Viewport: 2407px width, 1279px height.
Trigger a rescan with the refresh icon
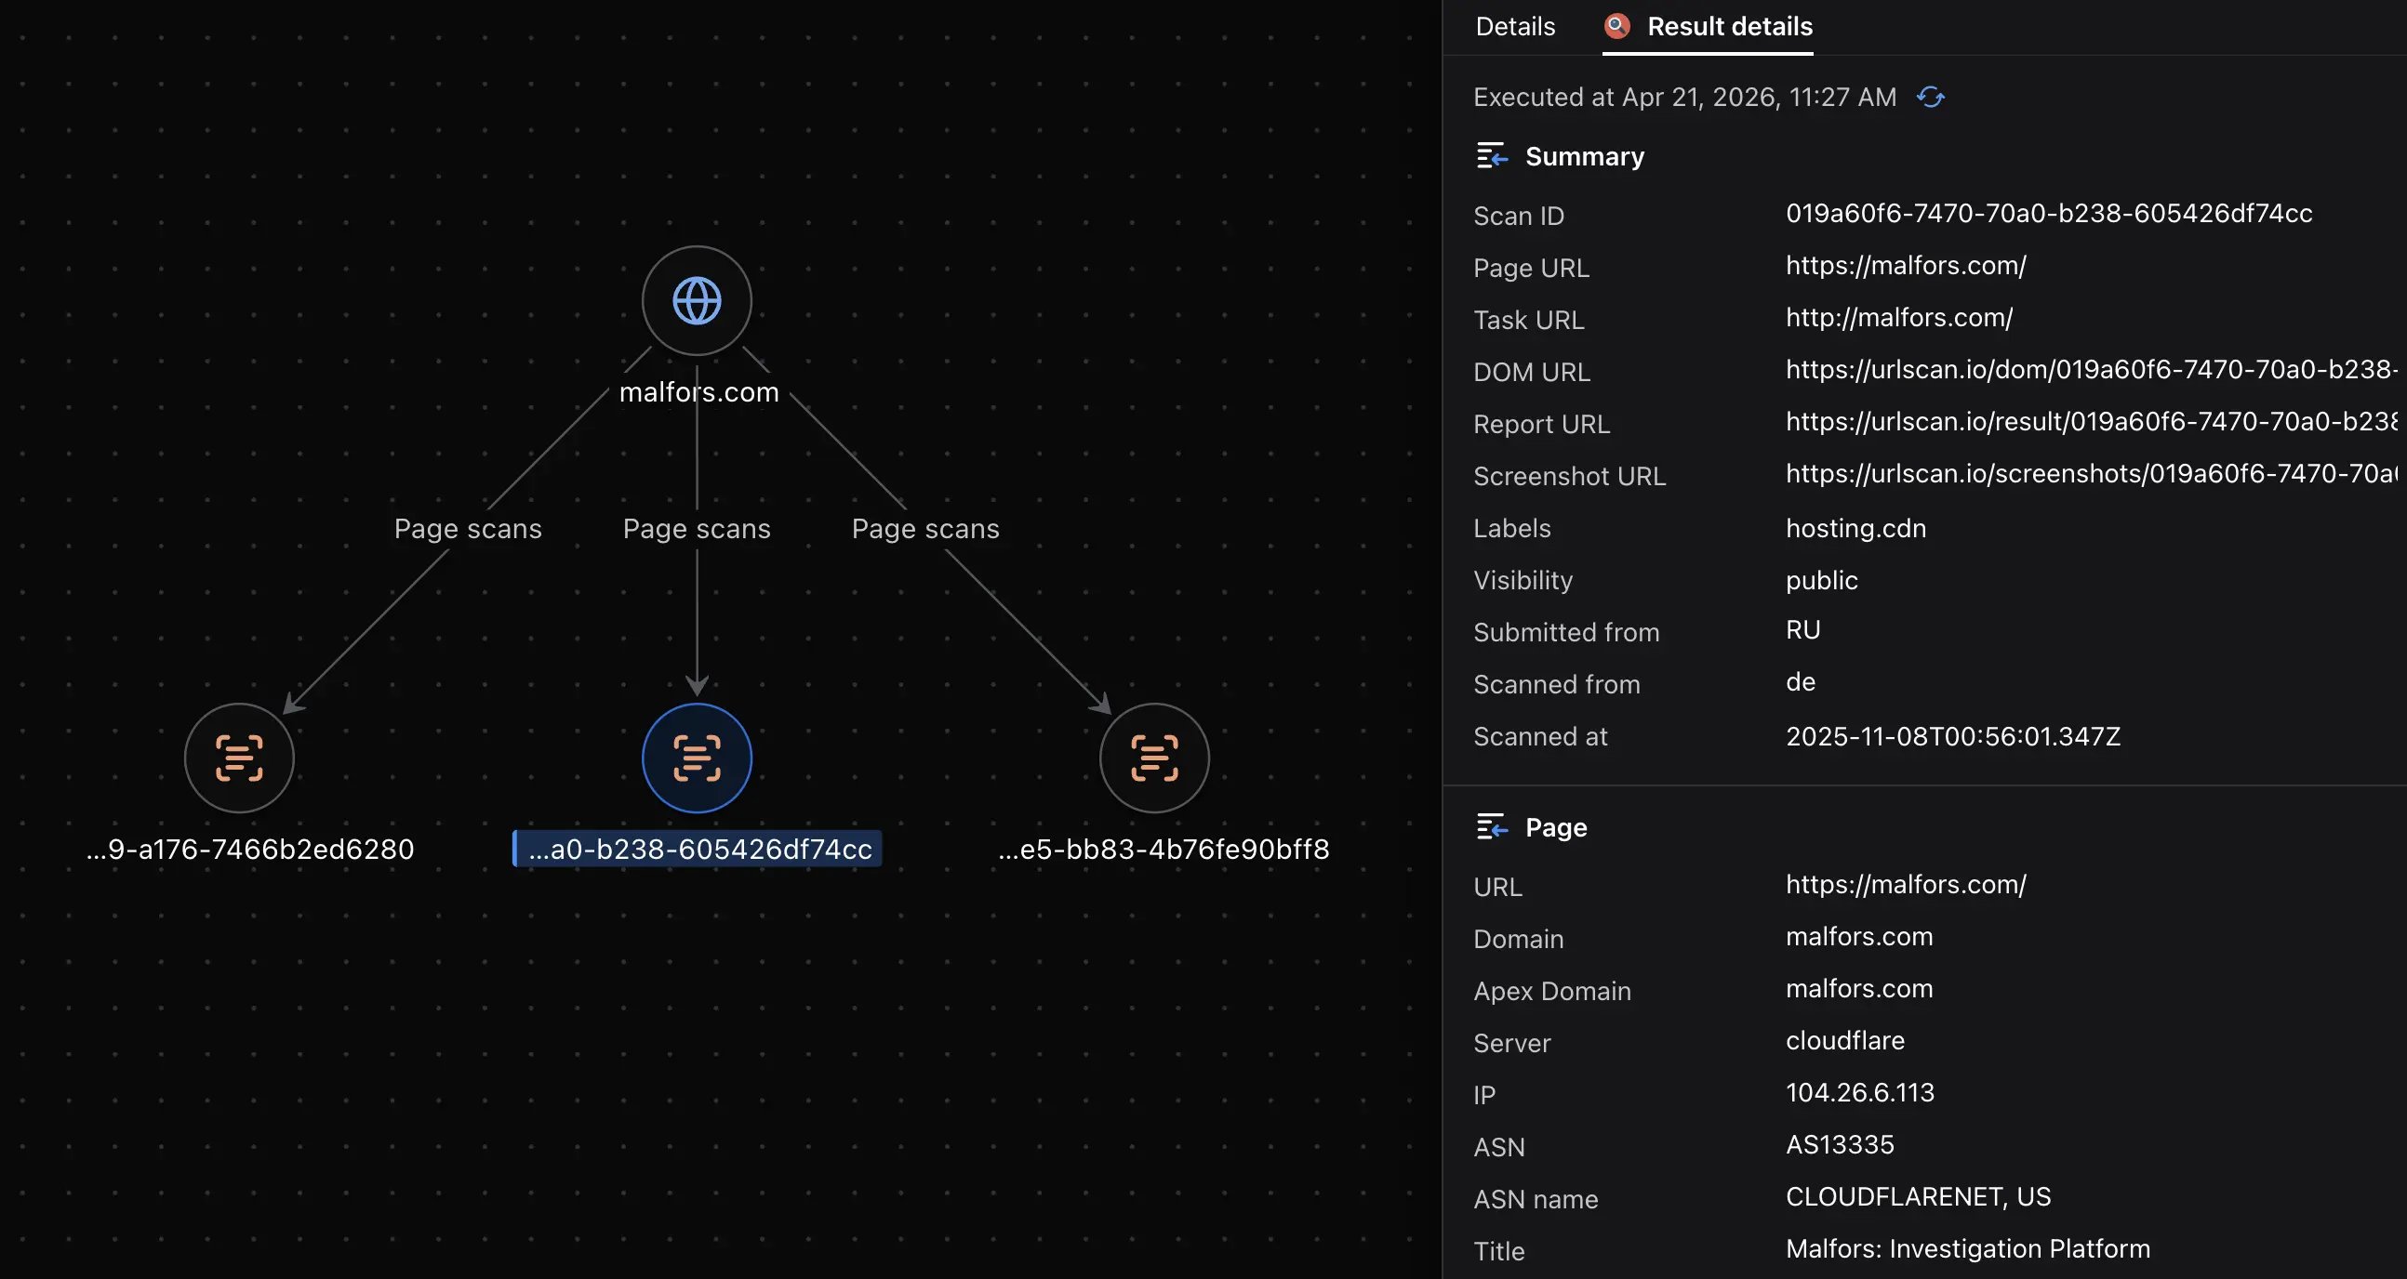(x=1932, y=97)
